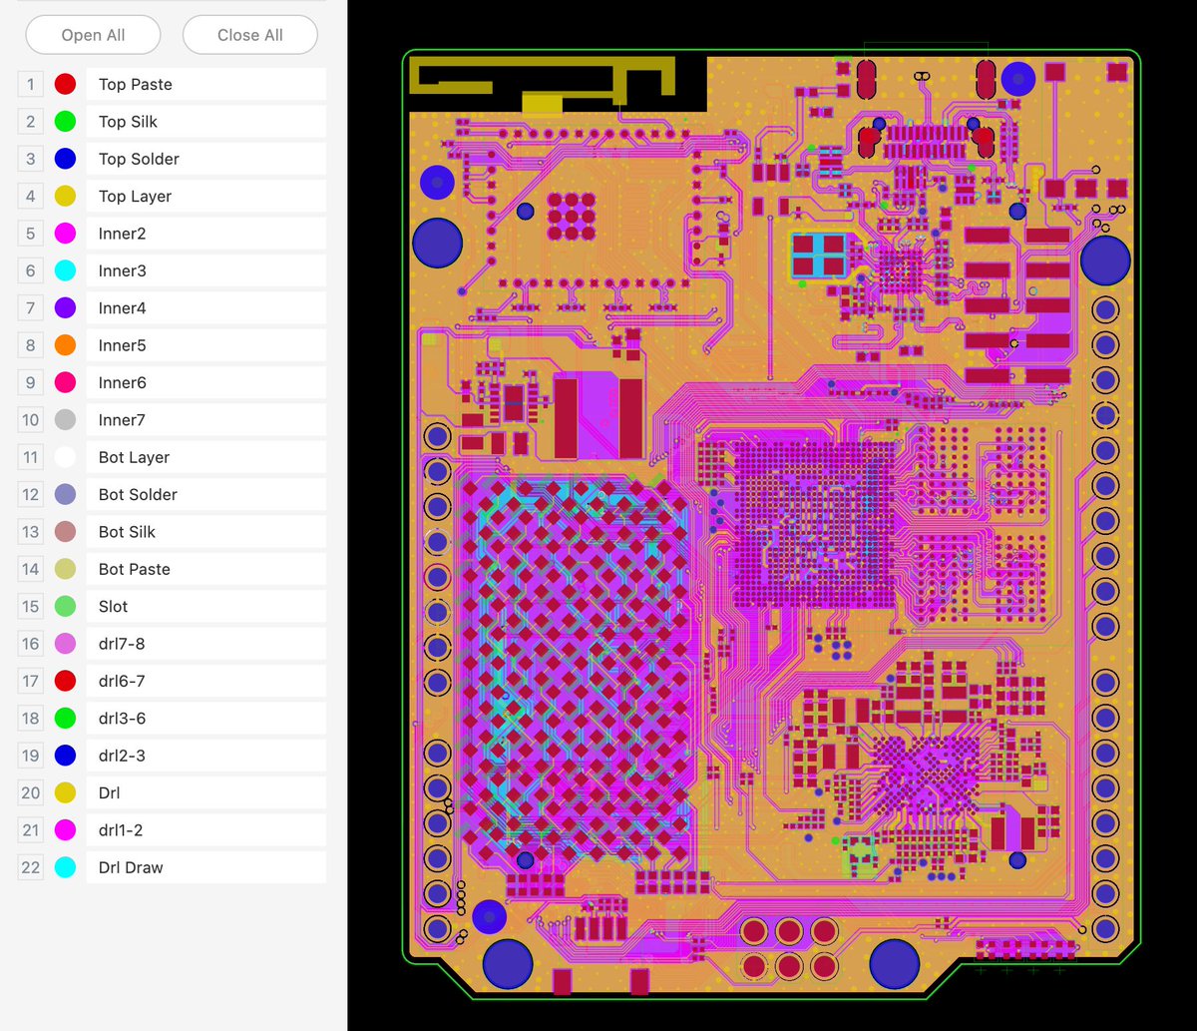Click the Bot Solder color swatch

tap(65, 494)
